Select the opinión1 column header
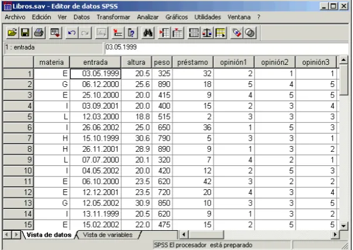The height and width of the screenshot is (250, 353). point(234,62)
